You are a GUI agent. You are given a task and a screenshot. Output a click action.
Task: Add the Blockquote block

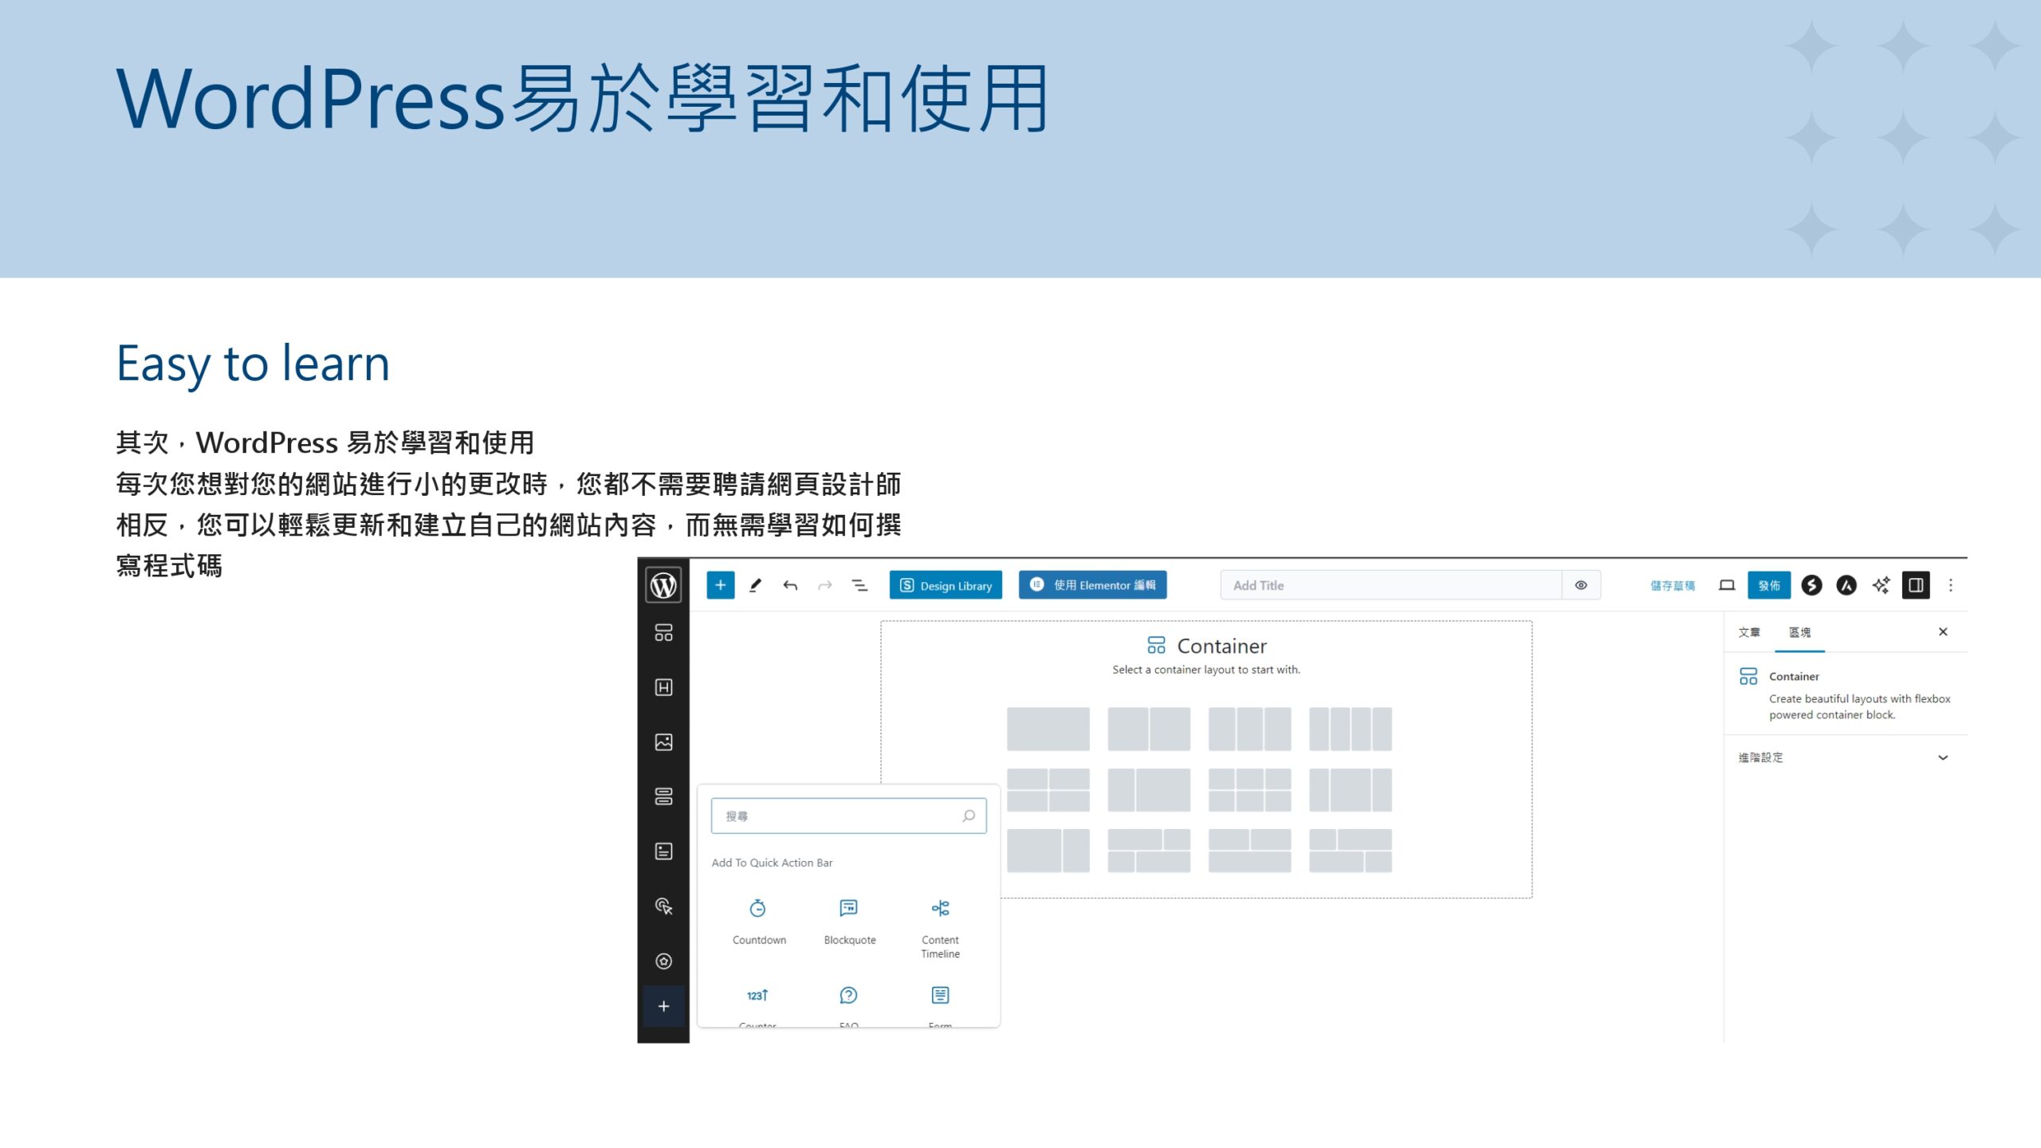click(x=849, y=922)
